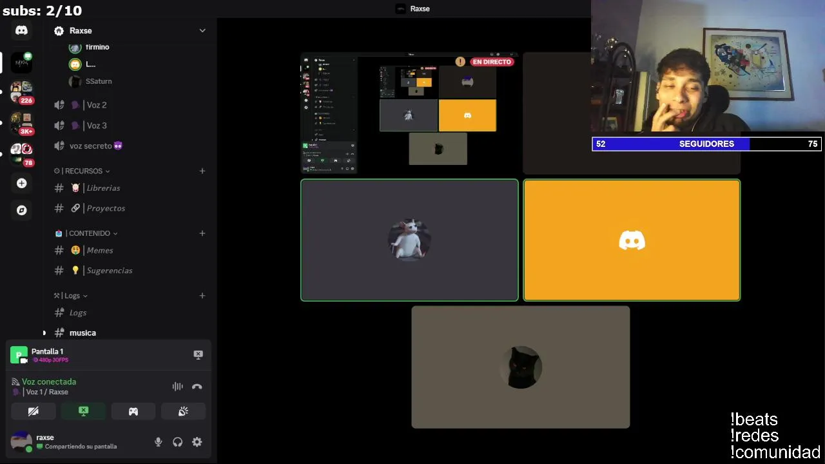Add a server using the plus icon
The height and width of the screenshot is (464, 825).
[21, 184]
